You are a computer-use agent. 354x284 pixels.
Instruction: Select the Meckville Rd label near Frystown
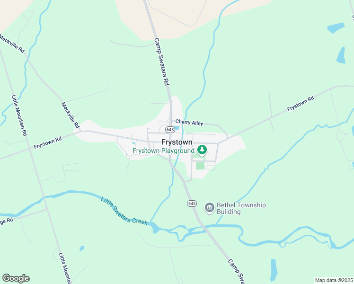point(71,115)
